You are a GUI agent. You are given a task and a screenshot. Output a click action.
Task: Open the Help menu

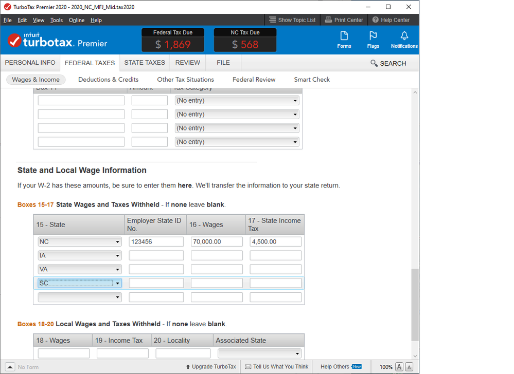[x=96, y=20]
